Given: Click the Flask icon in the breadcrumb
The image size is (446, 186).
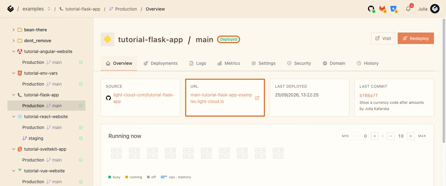Looking at the screenshot, I should 61,9.
